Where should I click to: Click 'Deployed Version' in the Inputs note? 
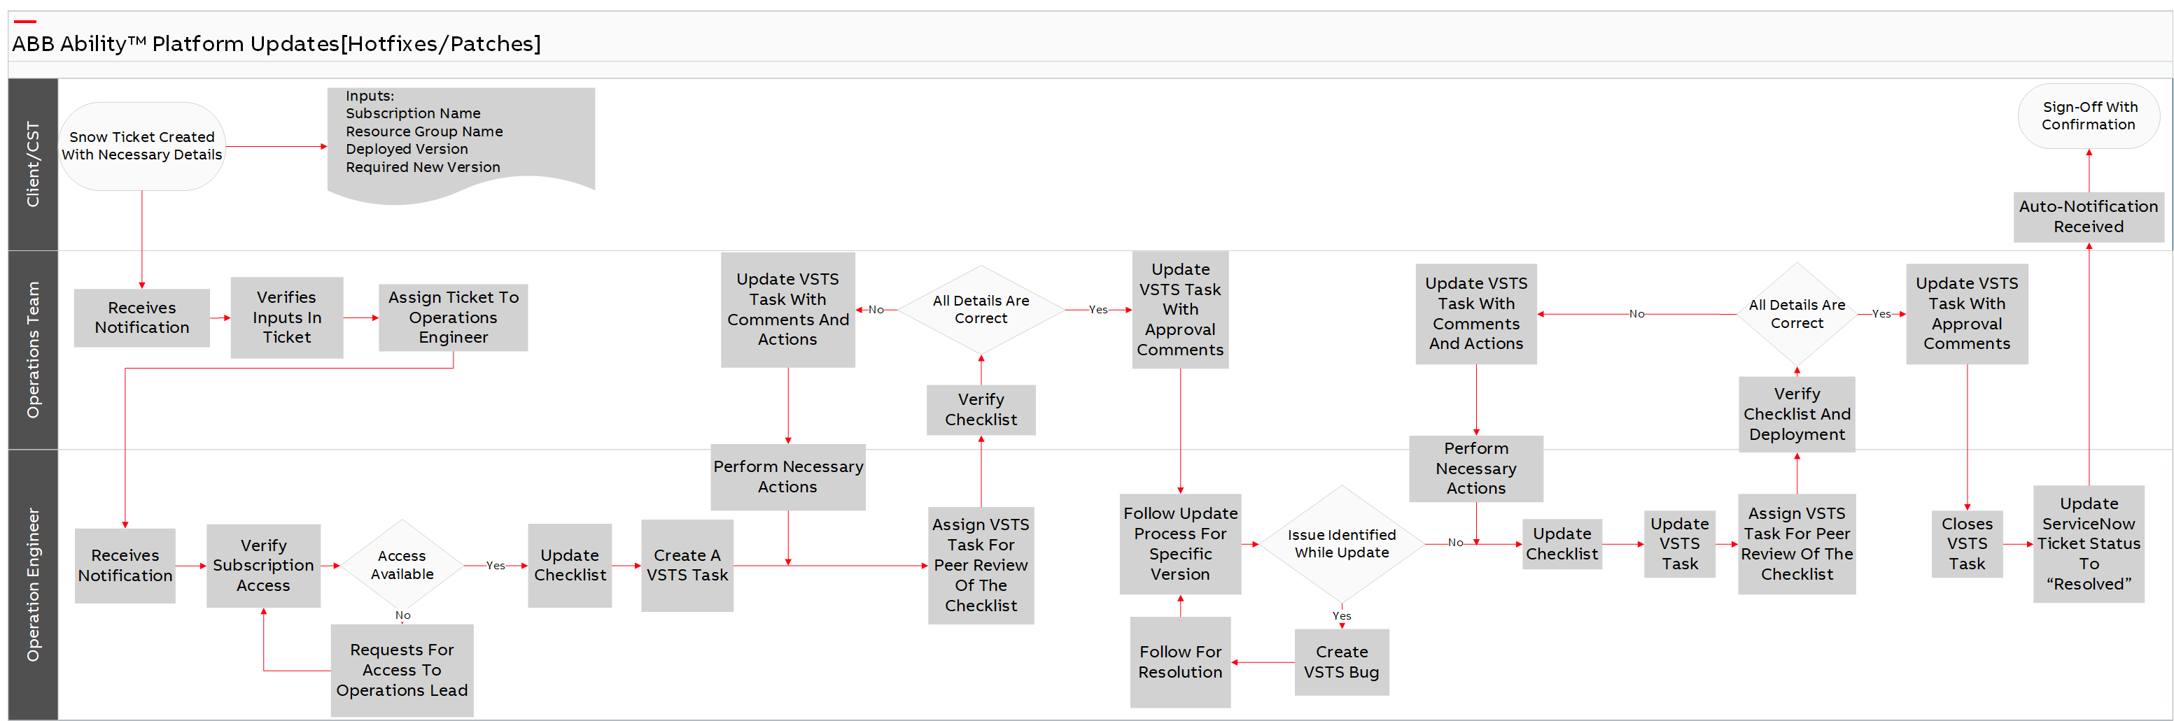406,149
